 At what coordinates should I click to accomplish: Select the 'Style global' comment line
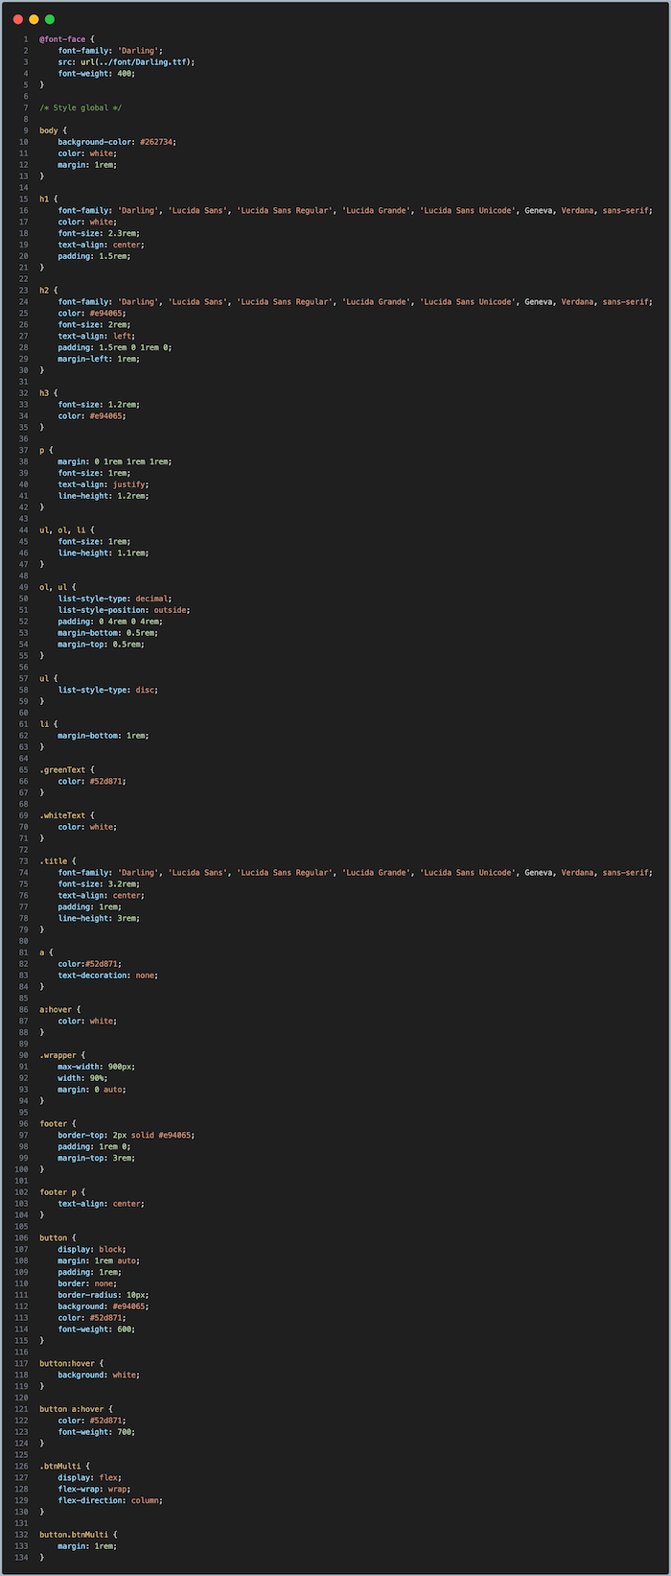pyautogui.click(x=81, y=107)
